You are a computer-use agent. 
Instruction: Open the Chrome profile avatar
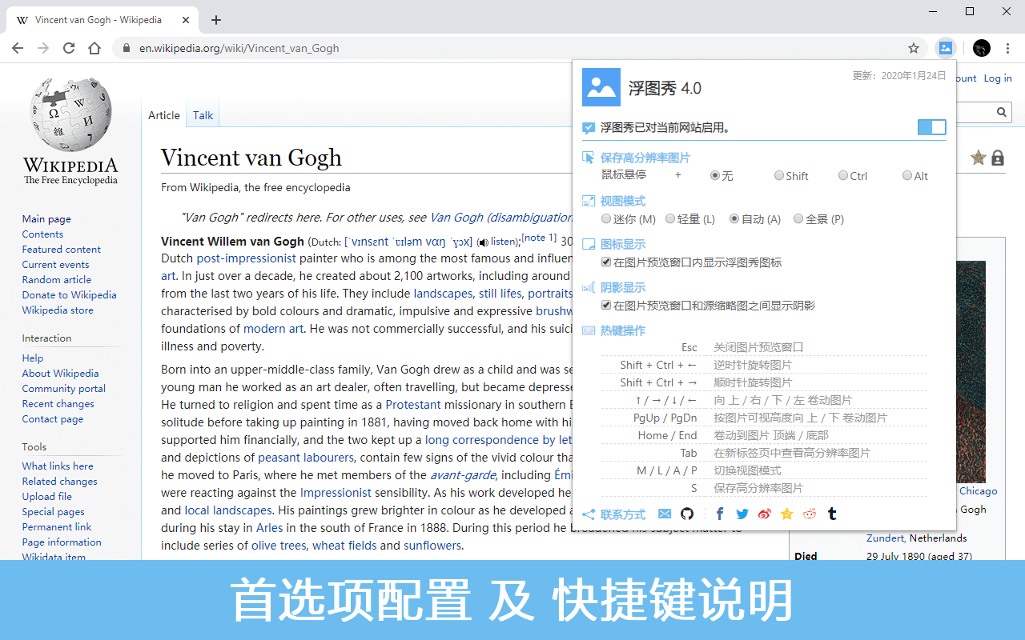coord(982,48)
